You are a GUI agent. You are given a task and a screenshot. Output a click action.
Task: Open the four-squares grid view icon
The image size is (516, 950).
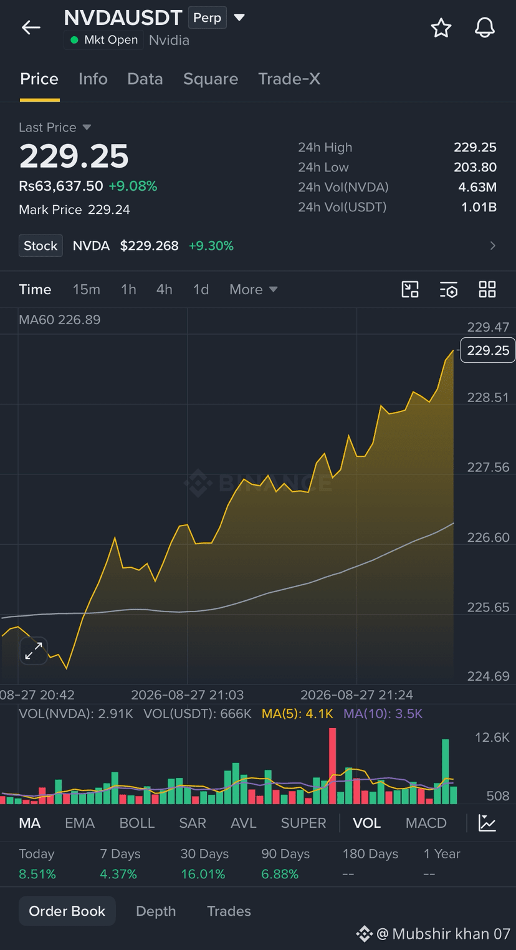coord(487,289)
